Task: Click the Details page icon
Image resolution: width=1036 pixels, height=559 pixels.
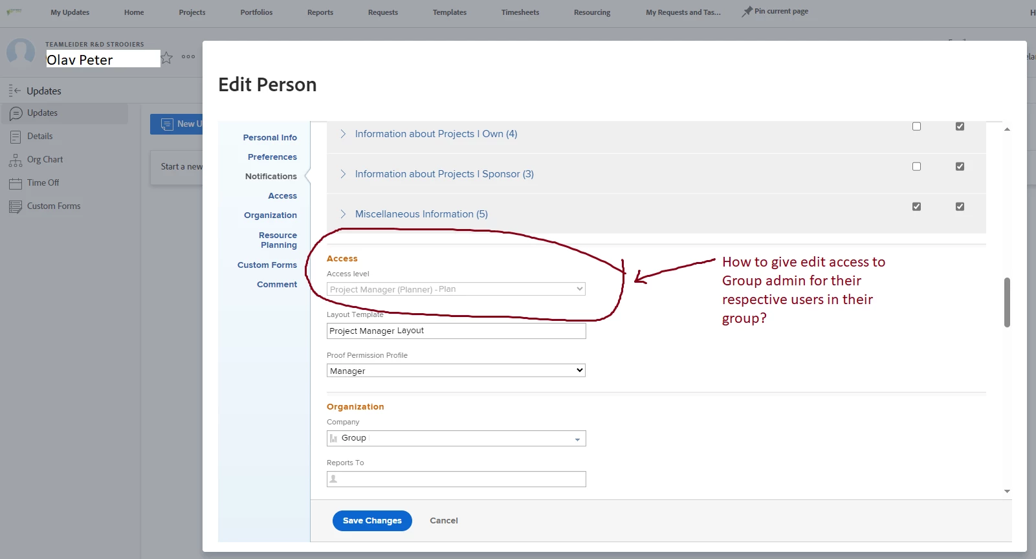Action: coord(16,137)
